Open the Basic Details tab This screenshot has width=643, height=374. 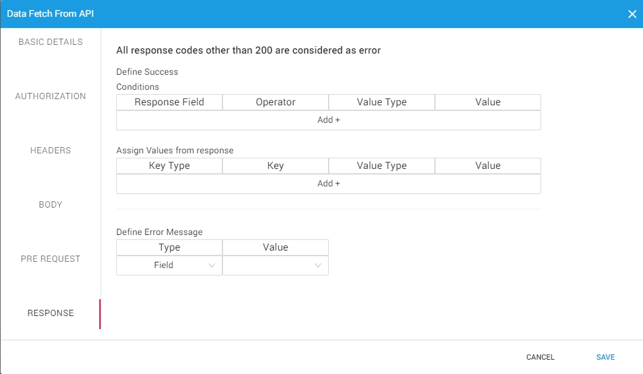51,42
